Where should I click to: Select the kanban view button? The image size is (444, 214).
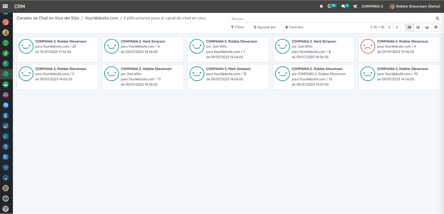click(409, 27)
